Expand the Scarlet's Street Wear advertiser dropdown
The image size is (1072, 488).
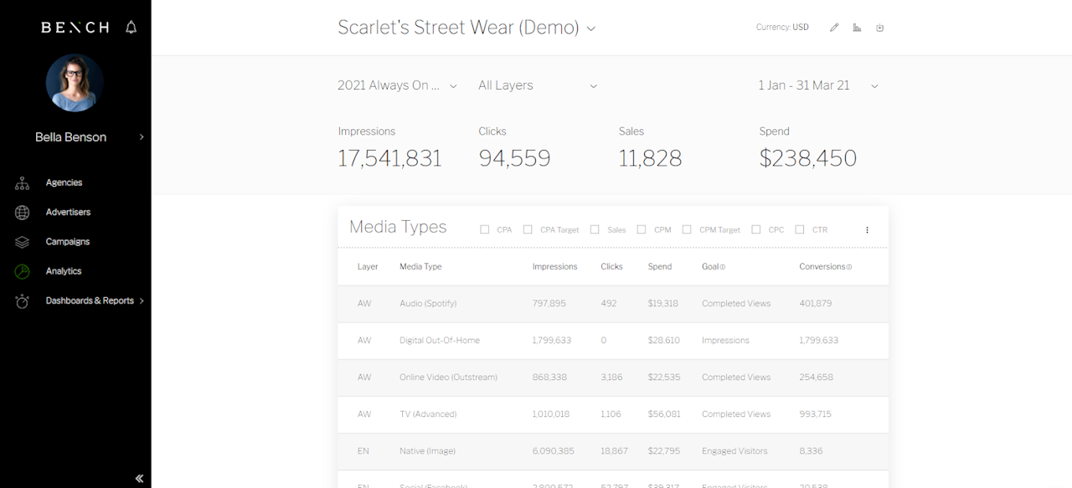click(x=590, y=28)
